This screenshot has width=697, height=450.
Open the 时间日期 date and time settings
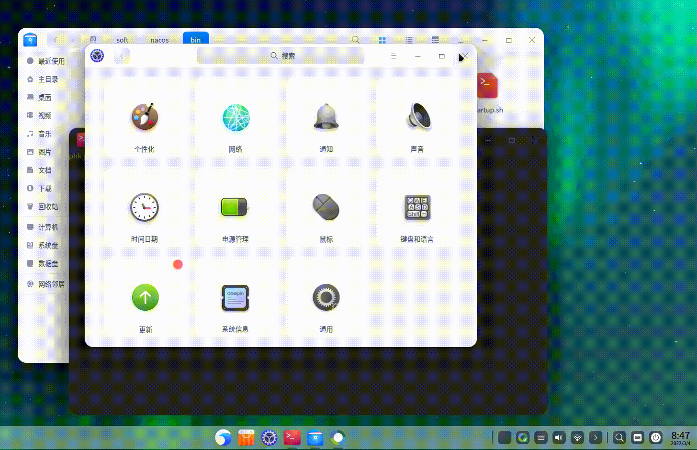click(x=144, y=207)
